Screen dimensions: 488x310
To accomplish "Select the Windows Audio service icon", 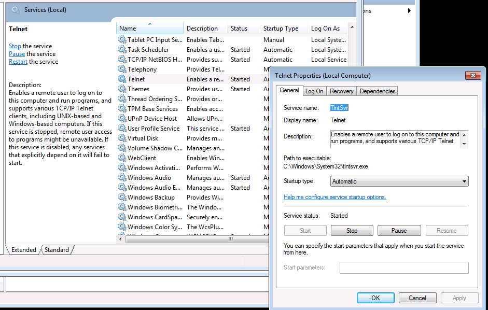I will coord(122,178).
